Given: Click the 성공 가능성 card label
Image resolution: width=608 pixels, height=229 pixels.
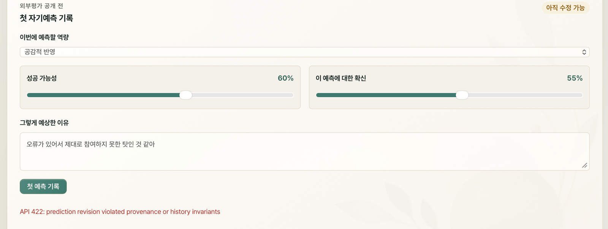Looking at the screenshot, I should tap(41, 78).
